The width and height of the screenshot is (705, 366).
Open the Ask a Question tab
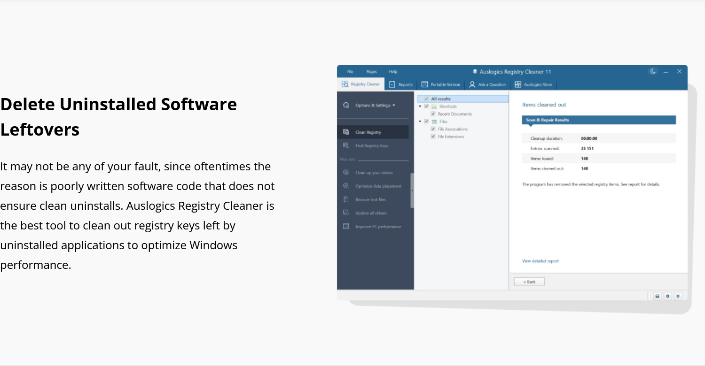click(487, 84)
